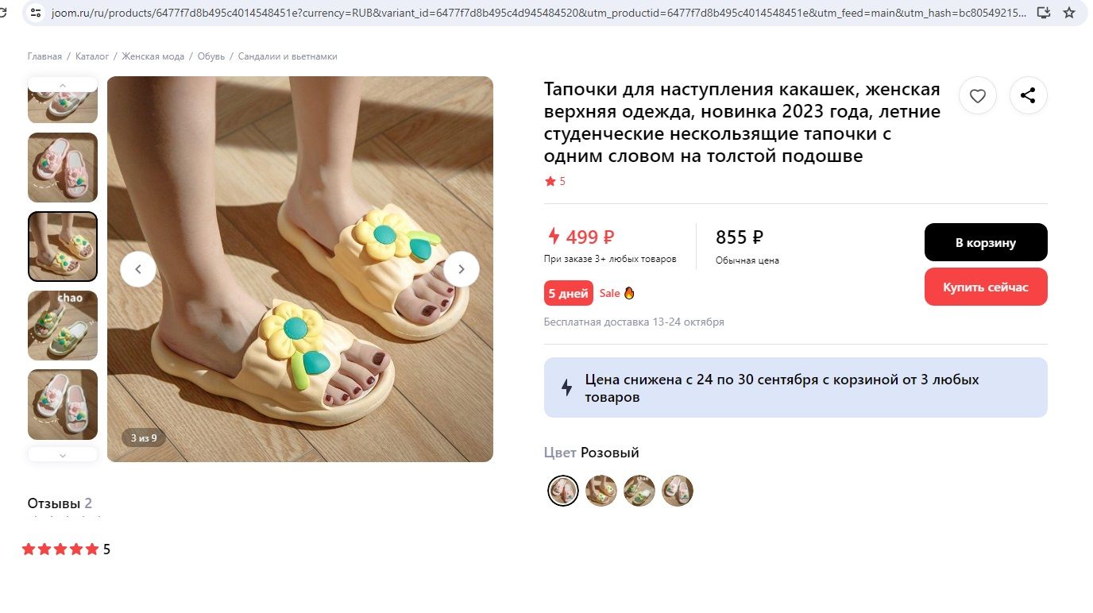The width and height of the screenshot is (1093, 613).
Task: Select the first pink color swatch
Action: (562, 491)
